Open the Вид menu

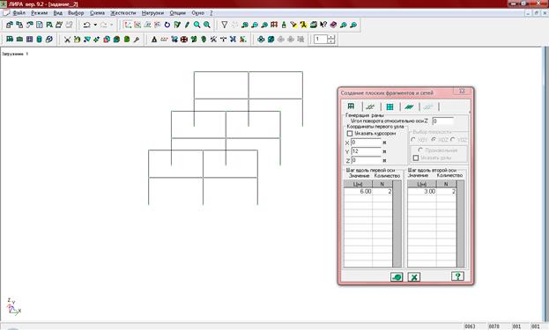click(58, 13)
